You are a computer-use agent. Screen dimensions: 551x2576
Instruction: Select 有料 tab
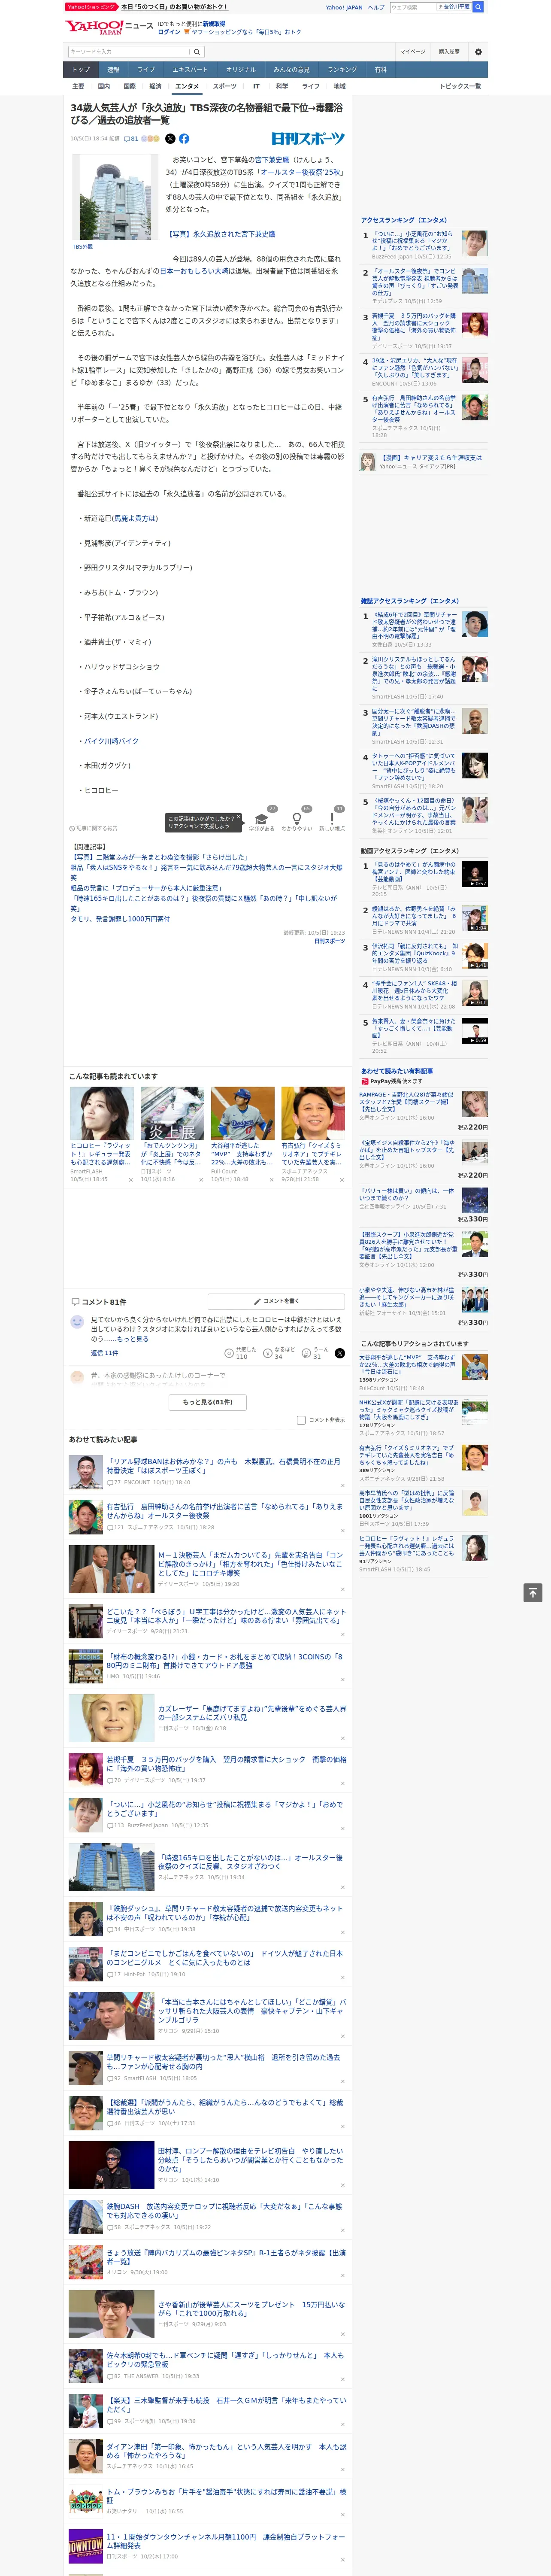click(380, 70)
